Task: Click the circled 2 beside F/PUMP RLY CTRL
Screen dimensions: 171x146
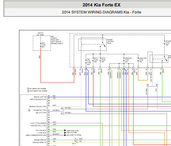Action: 29,110
